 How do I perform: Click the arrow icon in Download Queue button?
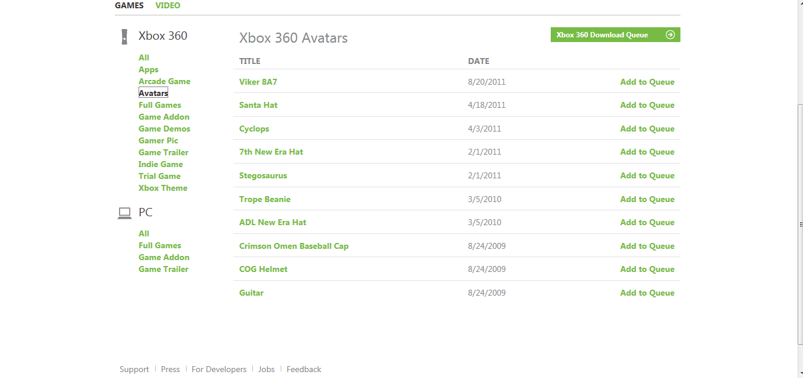coord(670,35)
